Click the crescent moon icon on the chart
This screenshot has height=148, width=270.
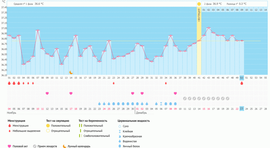(x=71, y=72)
